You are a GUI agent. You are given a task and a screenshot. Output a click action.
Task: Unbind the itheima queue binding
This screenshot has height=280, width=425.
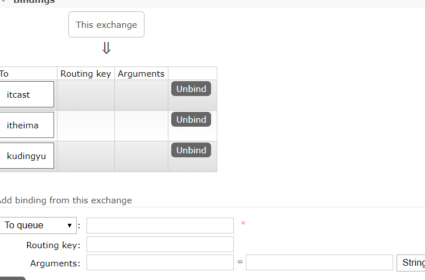click(x=191, y=119)
